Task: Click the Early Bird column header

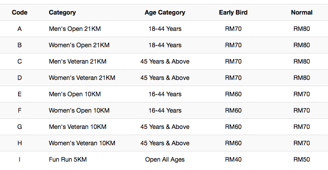Action: pos(233,12)
